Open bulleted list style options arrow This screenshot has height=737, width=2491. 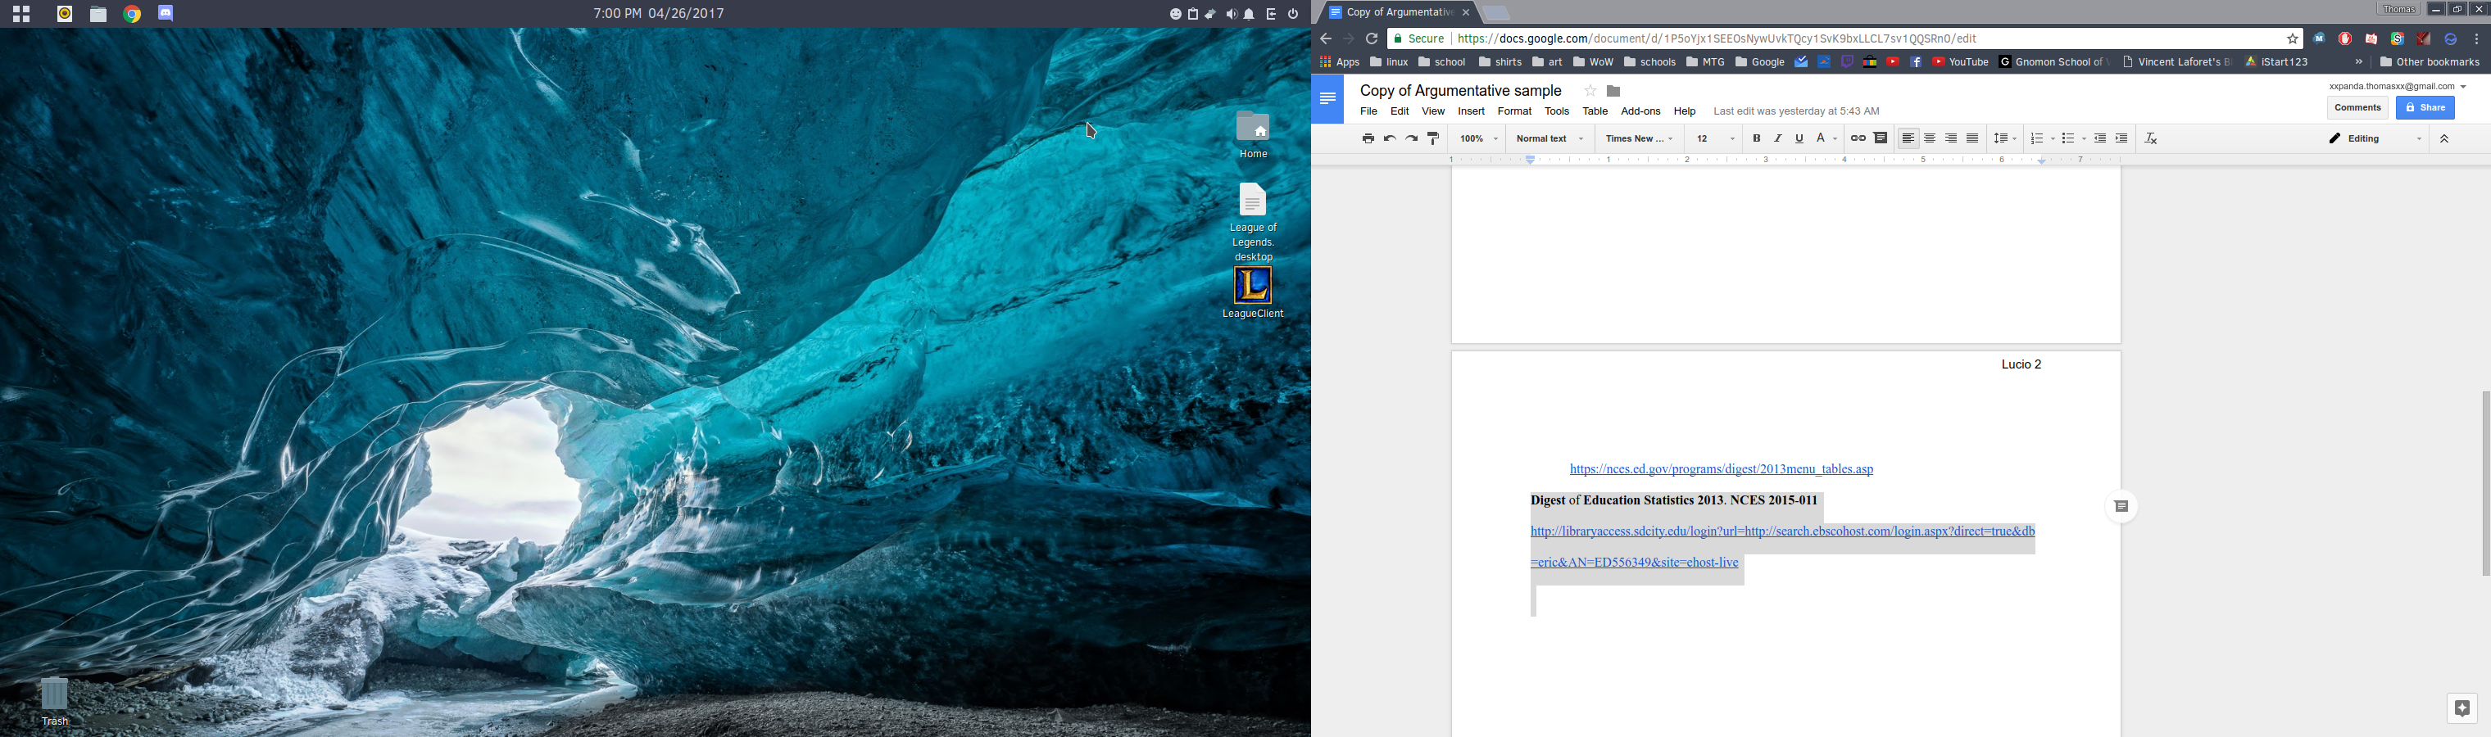2084,138
